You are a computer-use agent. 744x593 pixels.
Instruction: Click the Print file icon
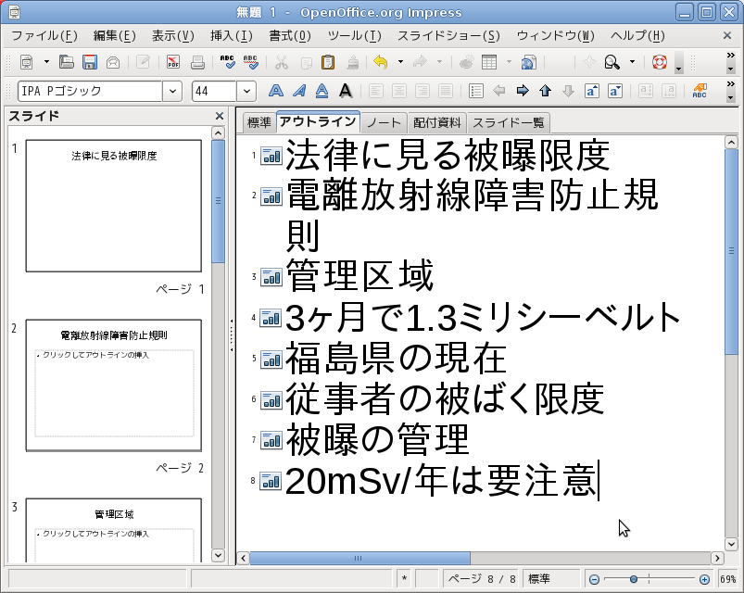click(196, 63)
